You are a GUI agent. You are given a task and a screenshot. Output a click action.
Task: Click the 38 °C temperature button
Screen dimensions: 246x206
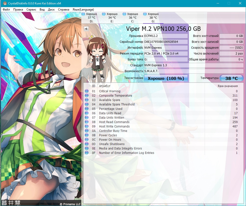pos(231,78)
